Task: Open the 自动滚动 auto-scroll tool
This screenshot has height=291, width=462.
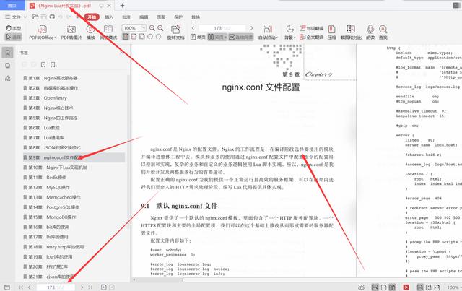Action: point(268,32)
